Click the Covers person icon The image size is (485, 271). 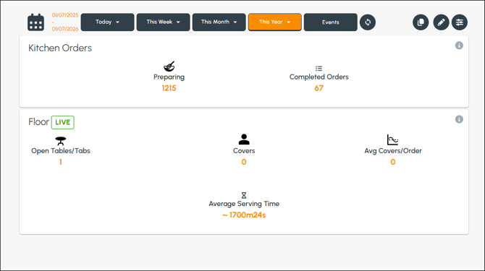244,139
